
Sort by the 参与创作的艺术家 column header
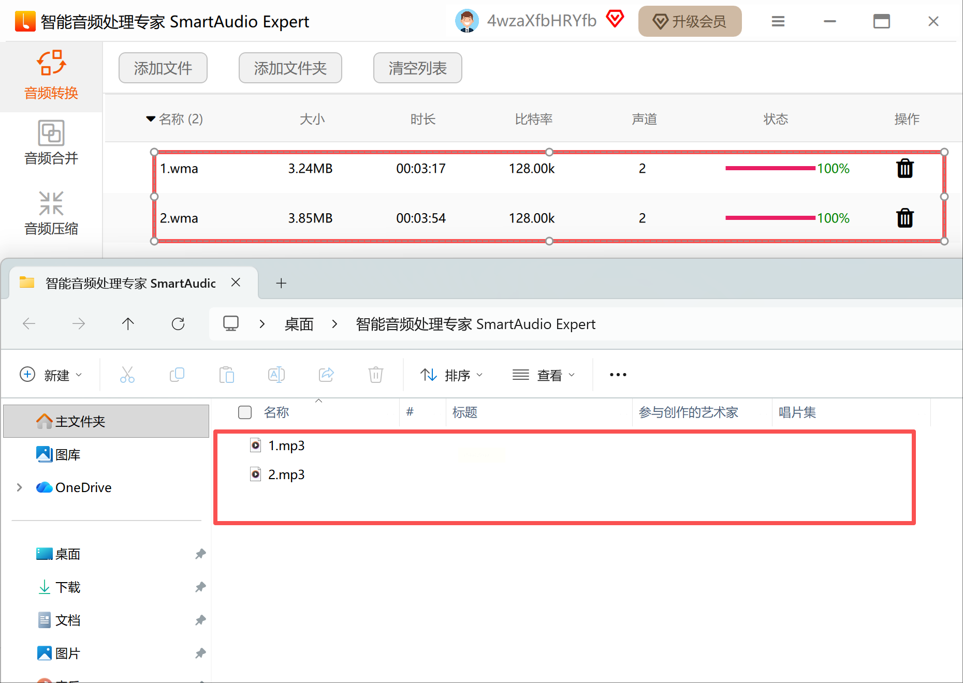689,412
